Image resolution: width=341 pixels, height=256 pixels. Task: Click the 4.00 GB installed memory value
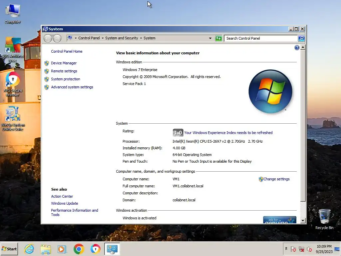(x=179, y=148)
